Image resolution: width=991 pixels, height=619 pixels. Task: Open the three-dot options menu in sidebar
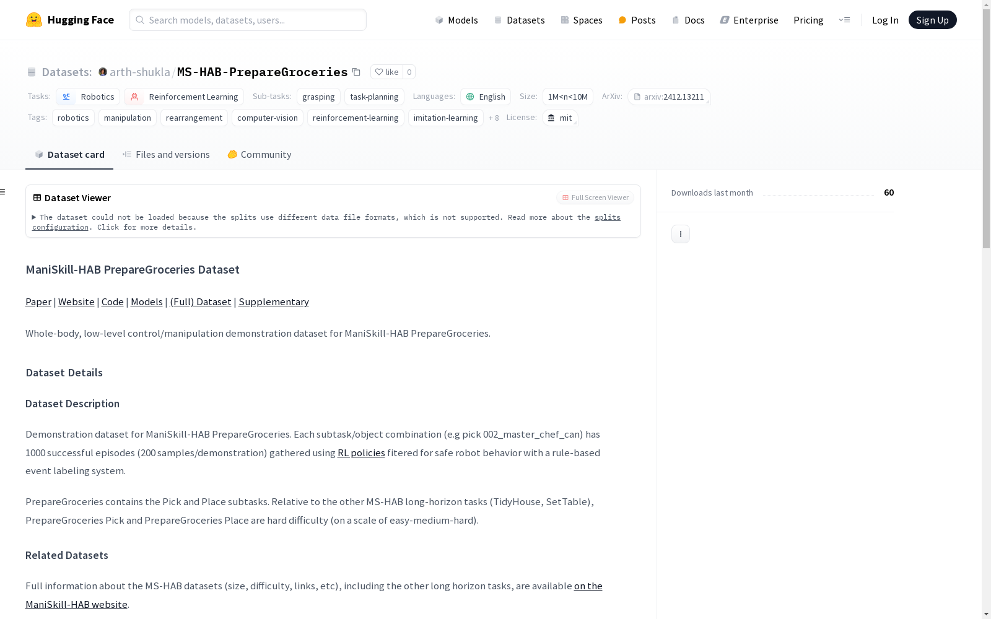click(x=681, y=234)
